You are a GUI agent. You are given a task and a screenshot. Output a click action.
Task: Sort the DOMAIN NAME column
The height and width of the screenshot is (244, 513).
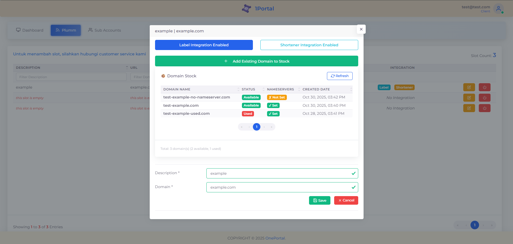pyautogui.click(x=238, y=89)
